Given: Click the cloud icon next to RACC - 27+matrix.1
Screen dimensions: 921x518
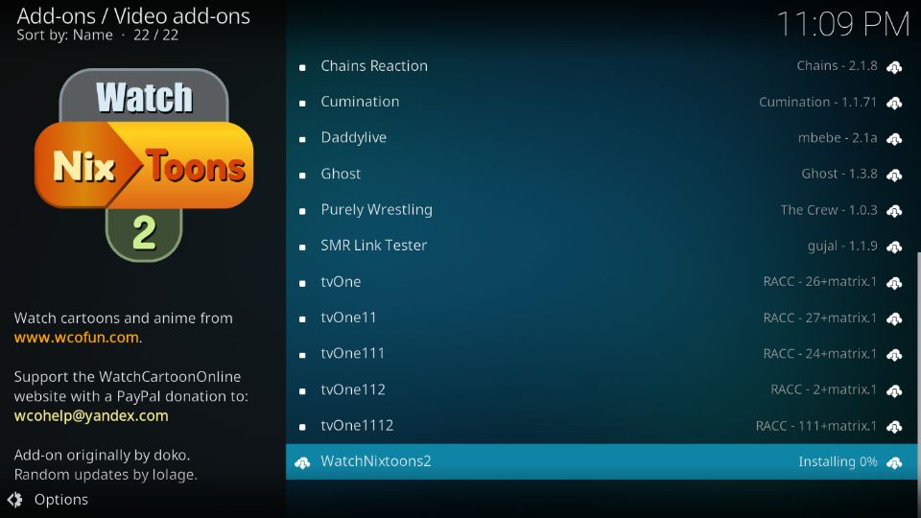Looking at the screenshot, I should tap(894, 318).
